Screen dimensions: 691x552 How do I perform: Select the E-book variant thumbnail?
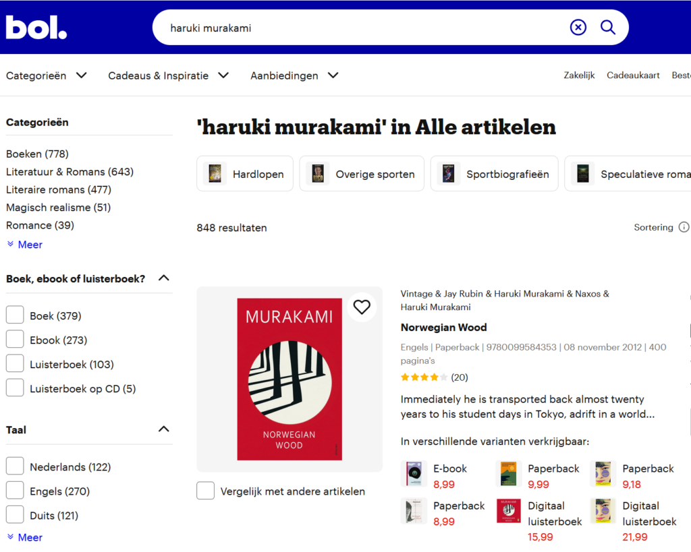[x=414, y=474]
